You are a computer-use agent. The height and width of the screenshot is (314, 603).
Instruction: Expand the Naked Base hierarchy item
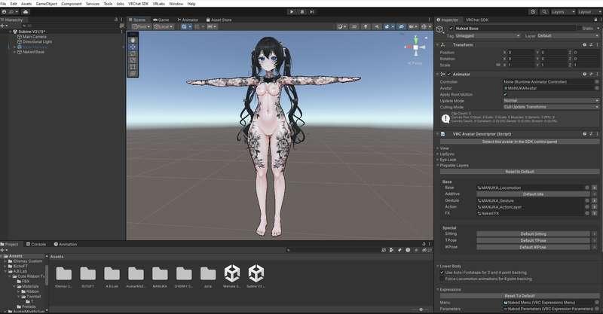[14, 52]
